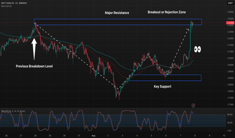Image resolution: width=235 pixels, height=138 pixels.
Task: Click date 26 on the time axis
Action: click(x=6, y=135)
